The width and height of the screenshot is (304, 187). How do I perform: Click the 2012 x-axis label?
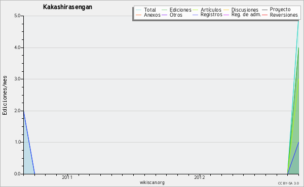coord(200,177)
